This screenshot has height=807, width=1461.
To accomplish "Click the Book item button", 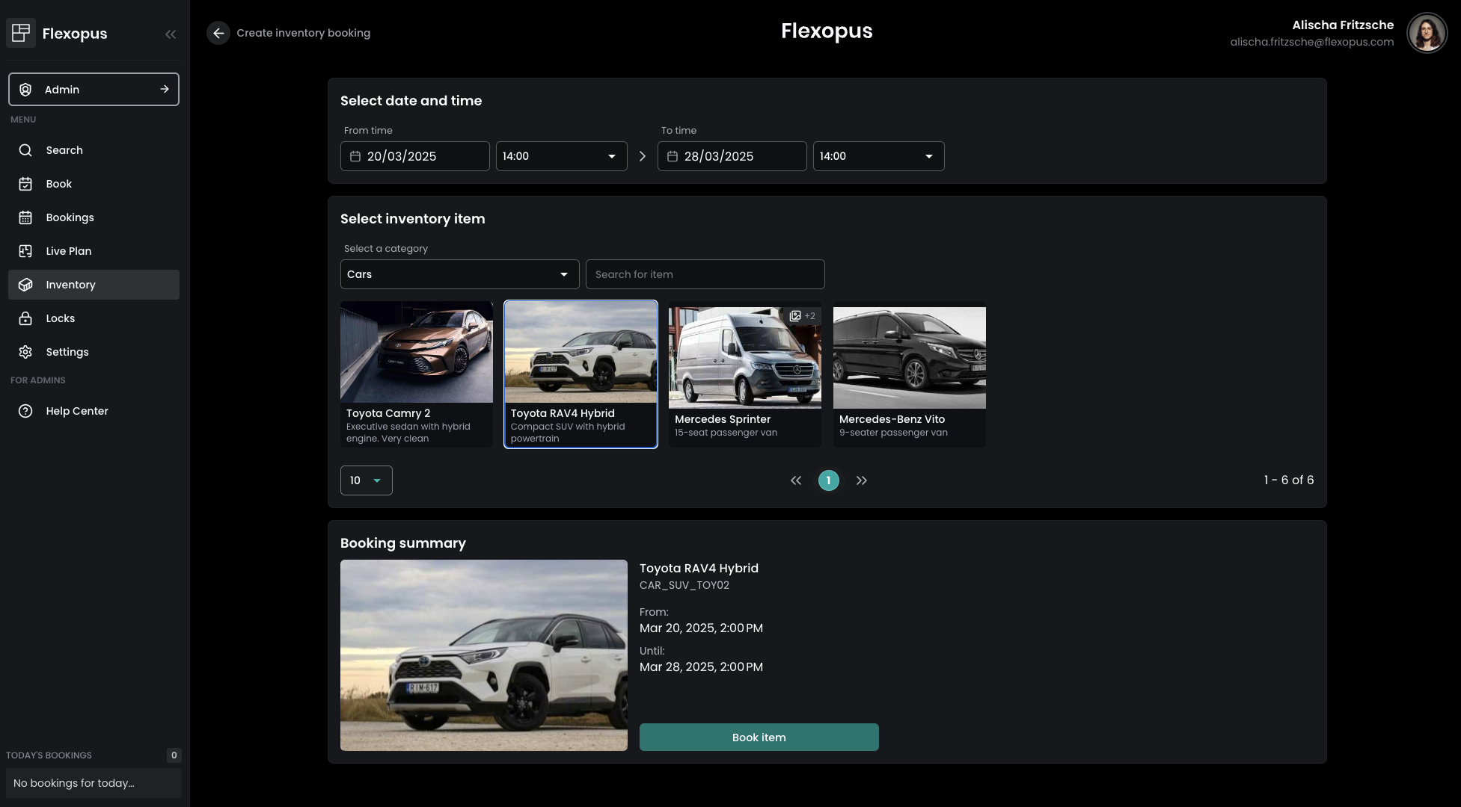I will (759, 738).
